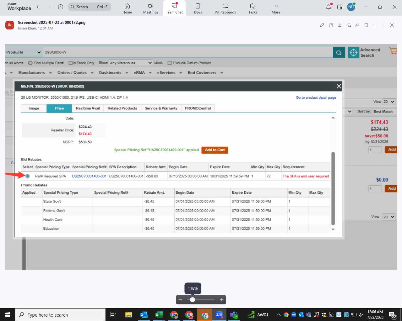
Task: Zoom in with the plus button
Action: 222,300
